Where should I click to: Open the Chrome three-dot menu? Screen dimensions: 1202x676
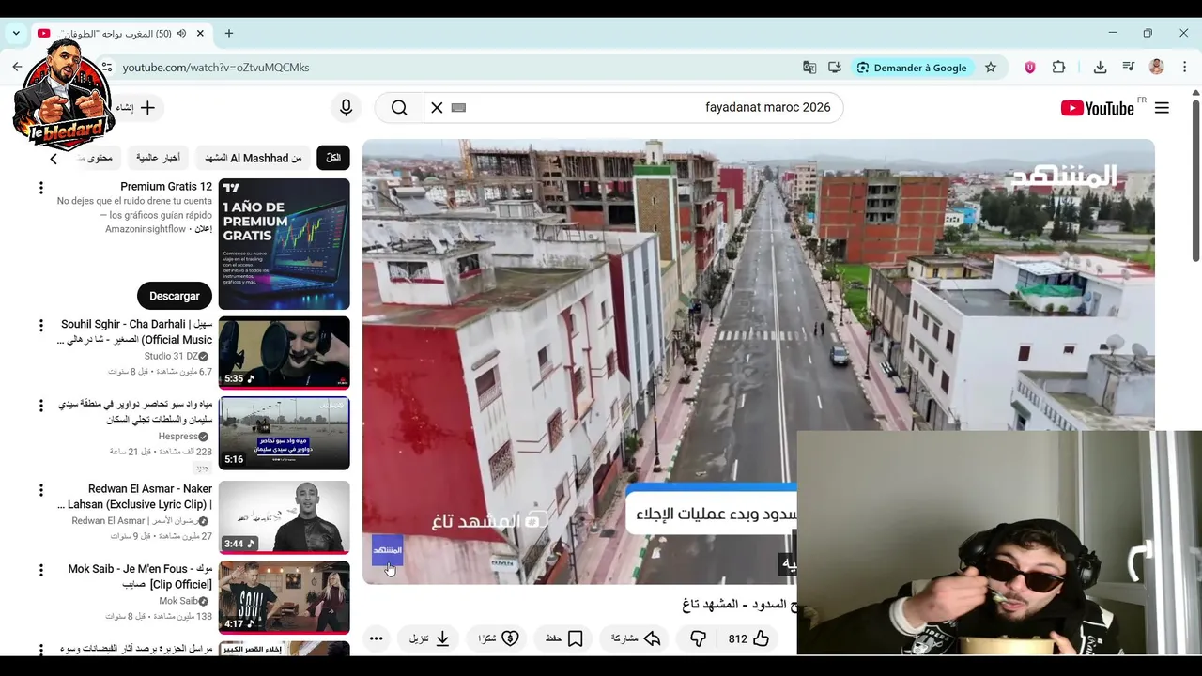[1185, 68]
